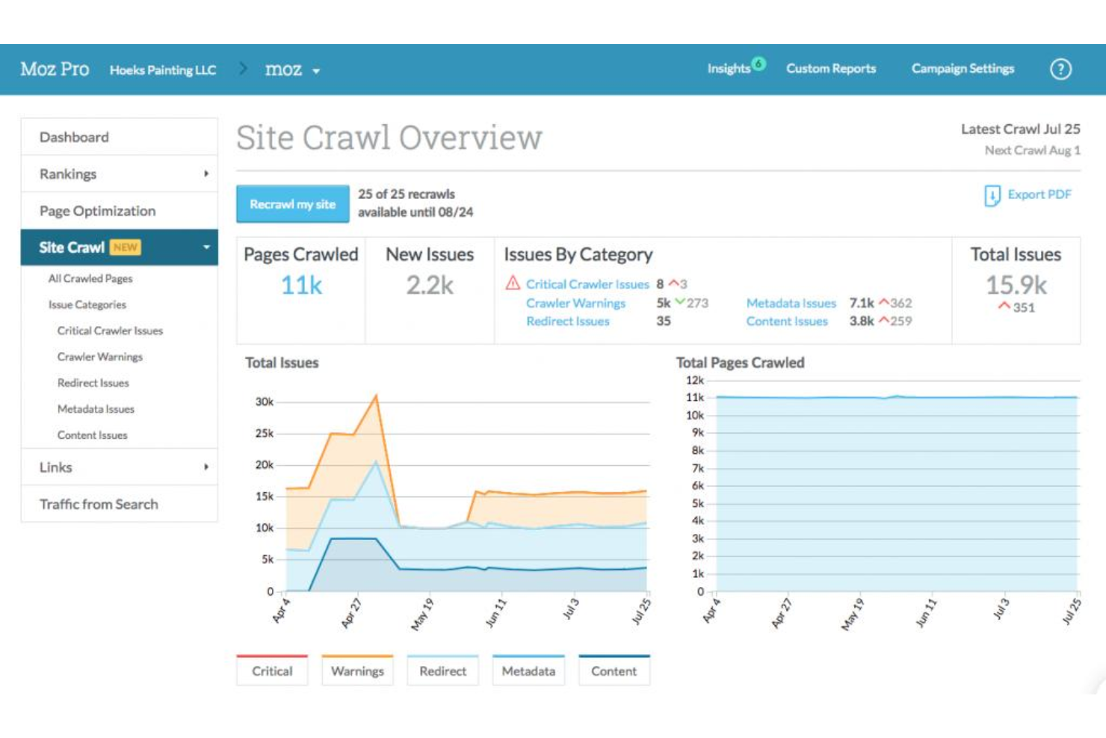Click the Recrawl my site button
Viewport: 1106px width, 738px height.
pyautogui.click(x=293, y=204)
